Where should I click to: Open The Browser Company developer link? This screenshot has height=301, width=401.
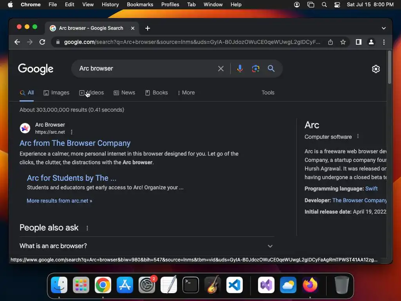(x=359, y=200)
